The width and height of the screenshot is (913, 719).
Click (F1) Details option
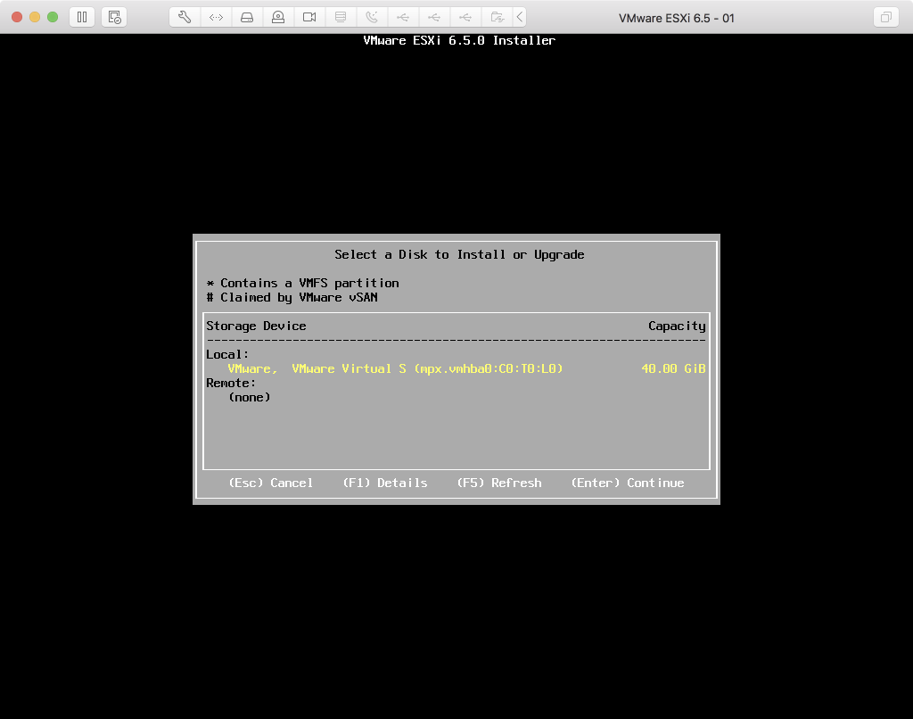coord(385,483)
